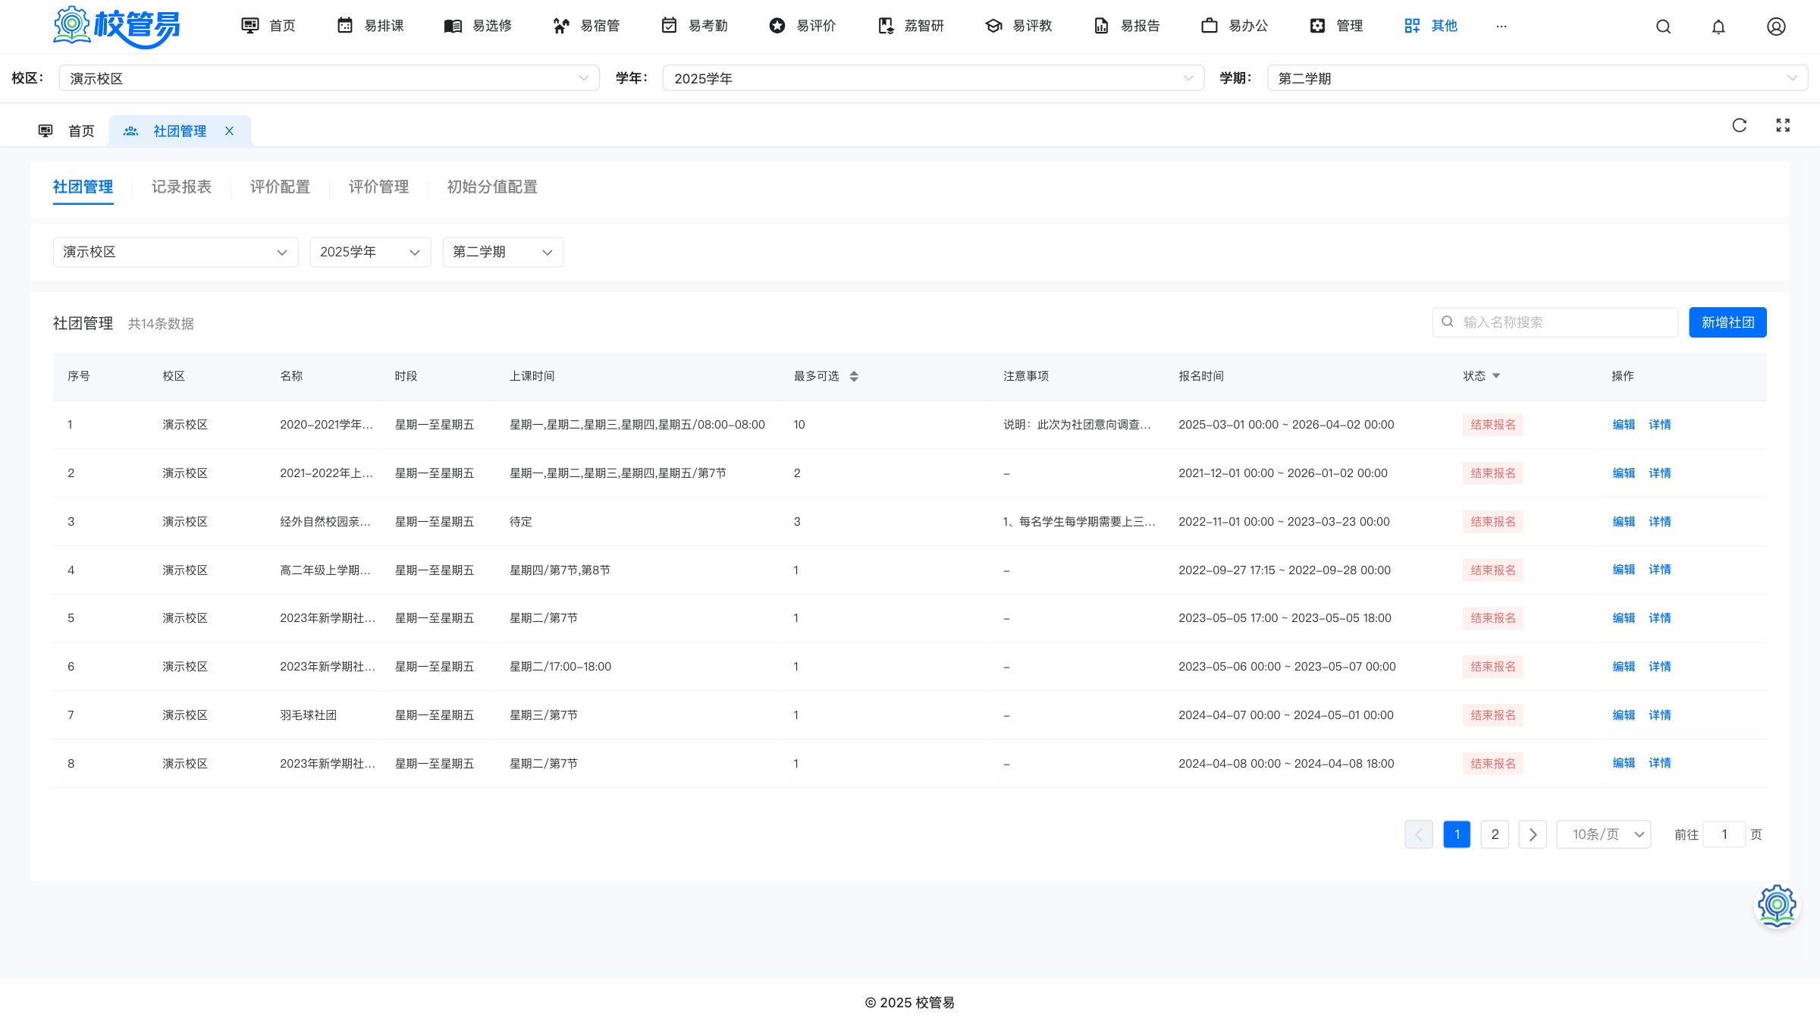The image size is (1820, 1024).
Task: Expand the 校区 header dropdown
Action: tap(329, 78)
